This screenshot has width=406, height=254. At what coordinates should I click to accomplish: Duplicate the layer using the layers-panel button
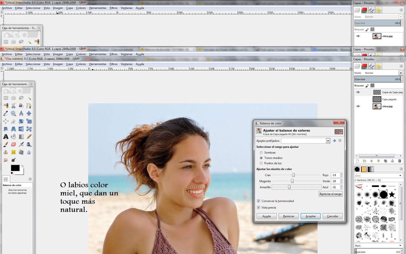(385, 161)
